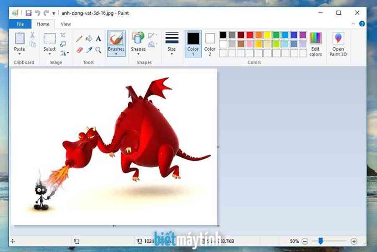Click the Copy icon in Clipboard
This screenshot has height=252, width=377.
click(32, 44)
